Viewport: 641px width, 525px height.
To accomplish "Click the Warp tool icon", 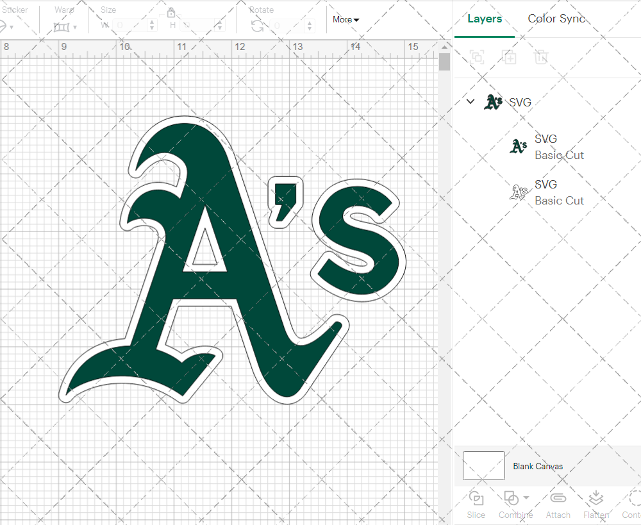I will click(62, 28).
